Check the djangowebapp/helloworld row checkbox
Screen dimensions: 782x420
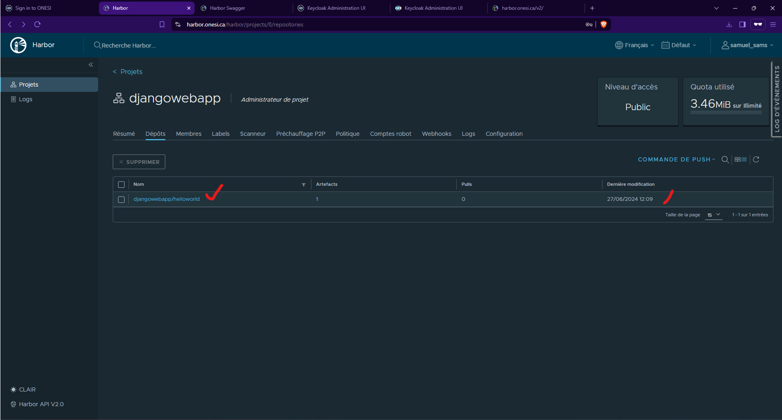tap(121, 200)
